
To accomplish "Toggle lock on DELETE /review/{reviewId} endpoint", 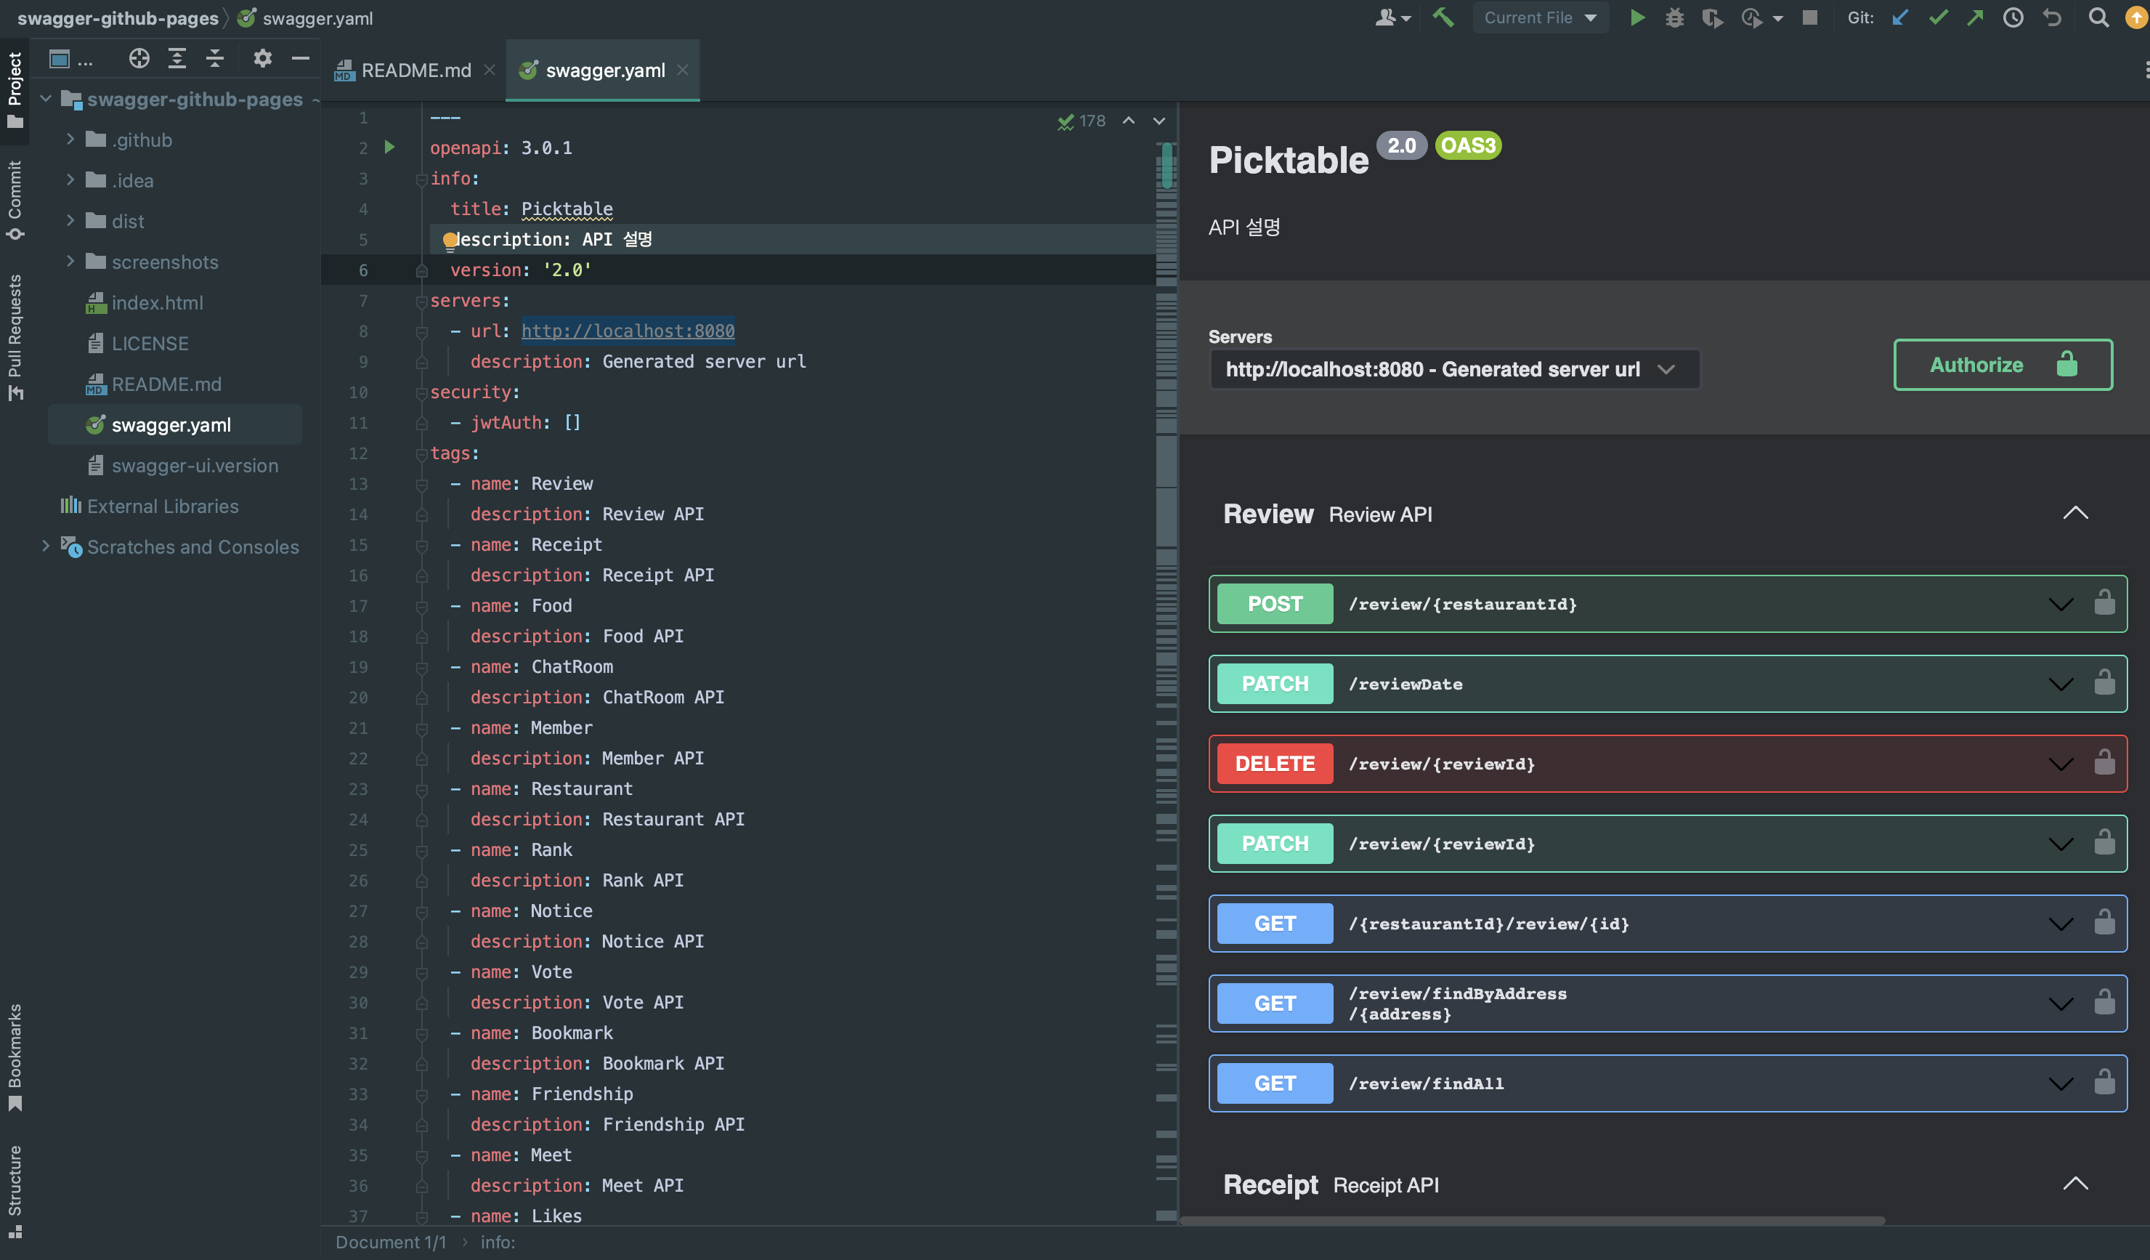I will coord(2104,763).
